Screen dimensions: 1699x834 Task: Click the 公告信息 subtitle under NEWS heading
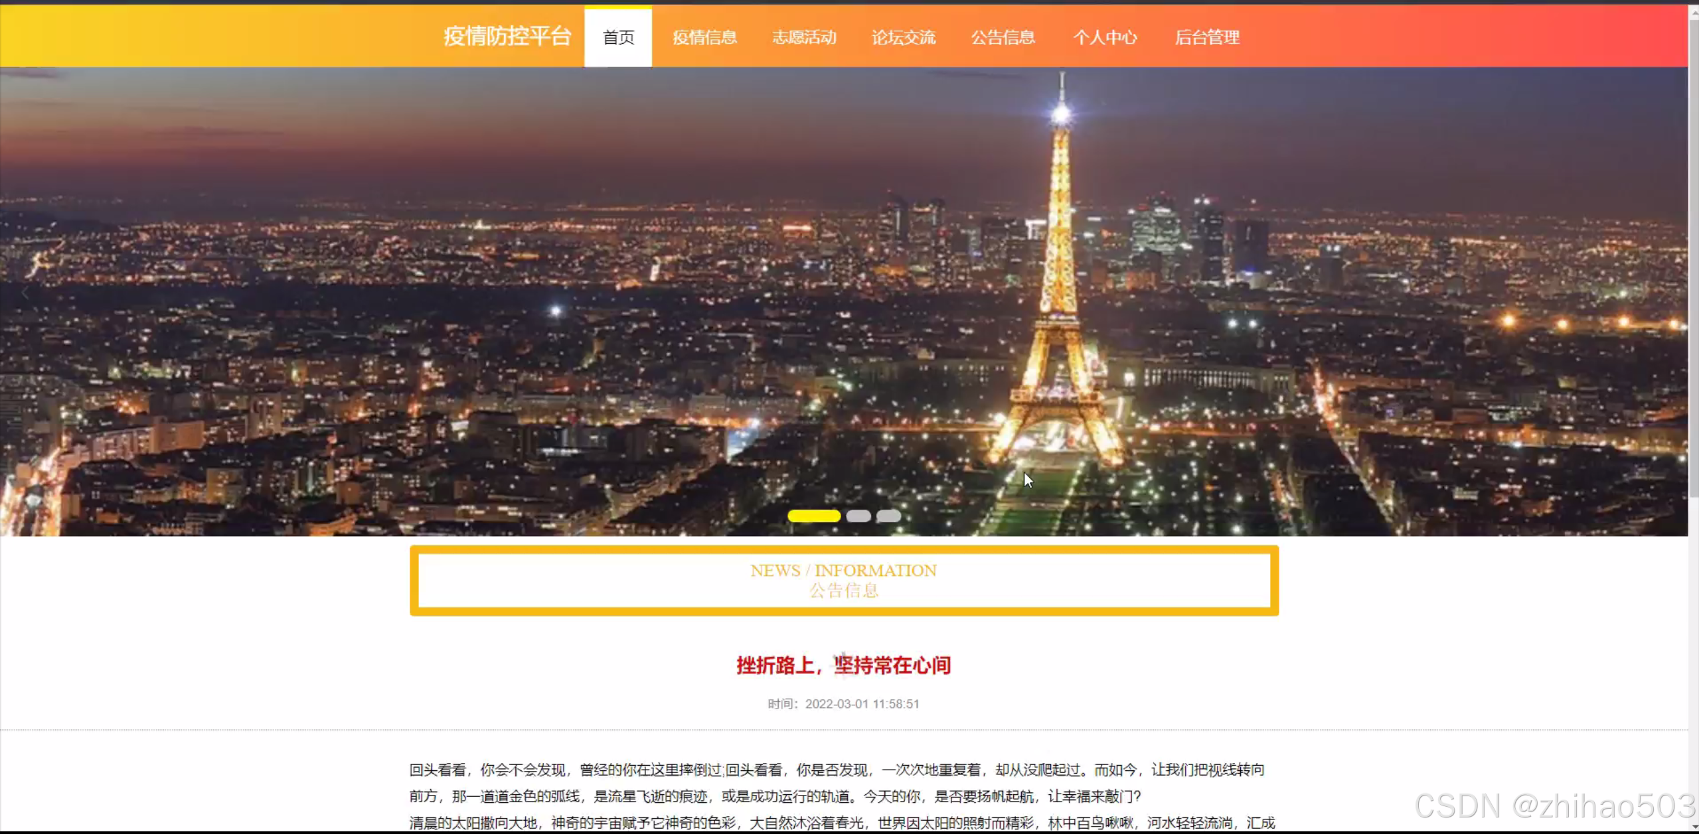tap(843, 591)
